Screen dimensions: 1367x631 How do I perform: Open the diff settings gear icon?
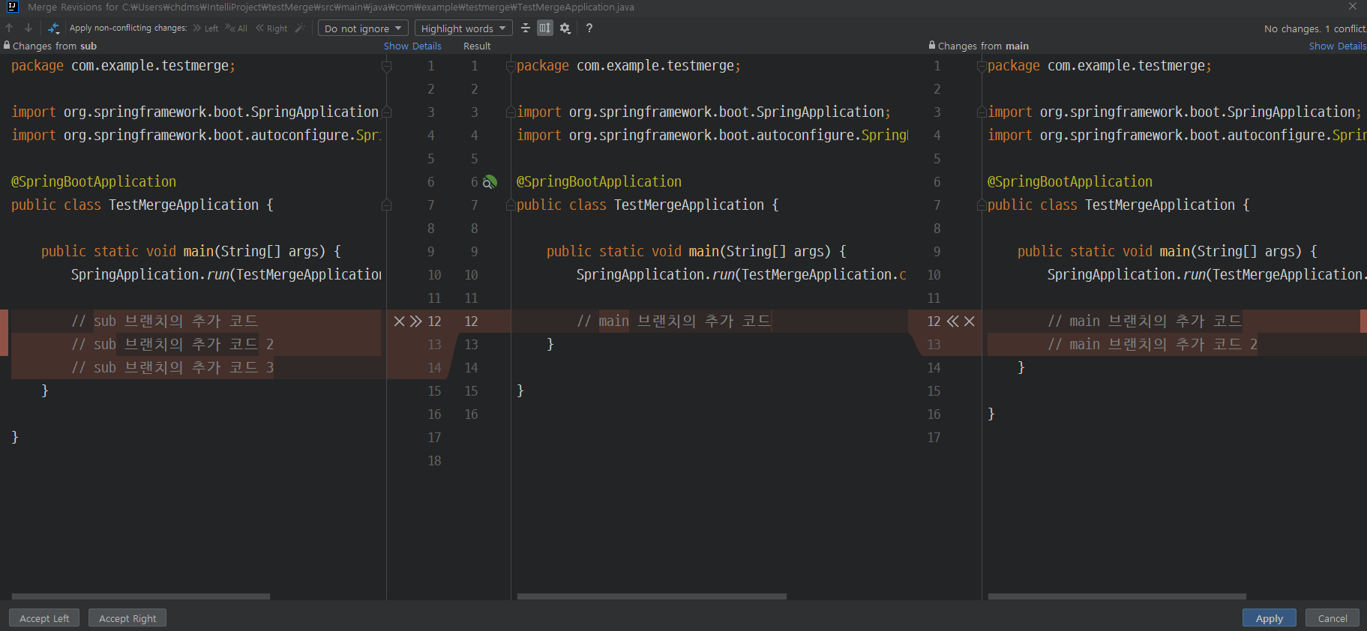pyautogui.click(x=565, y=28)
